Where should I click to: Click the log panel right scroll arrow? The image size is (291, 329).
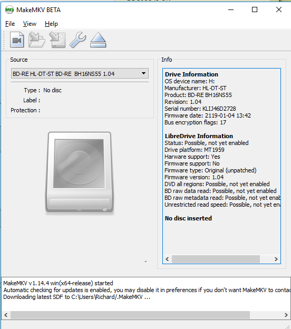(286, 315)
